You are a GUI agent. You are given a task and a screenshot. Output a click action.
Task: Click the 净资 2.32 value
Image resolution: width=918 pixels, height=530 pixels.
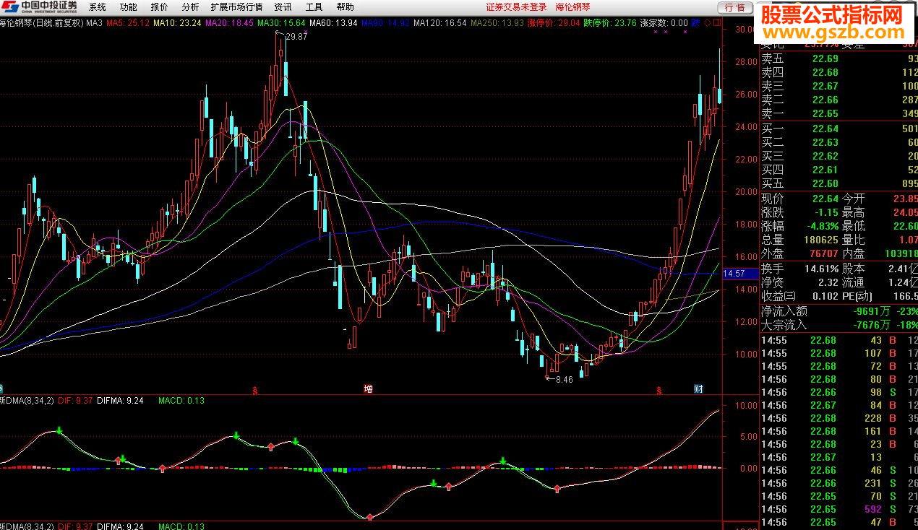tap(828, 282)
